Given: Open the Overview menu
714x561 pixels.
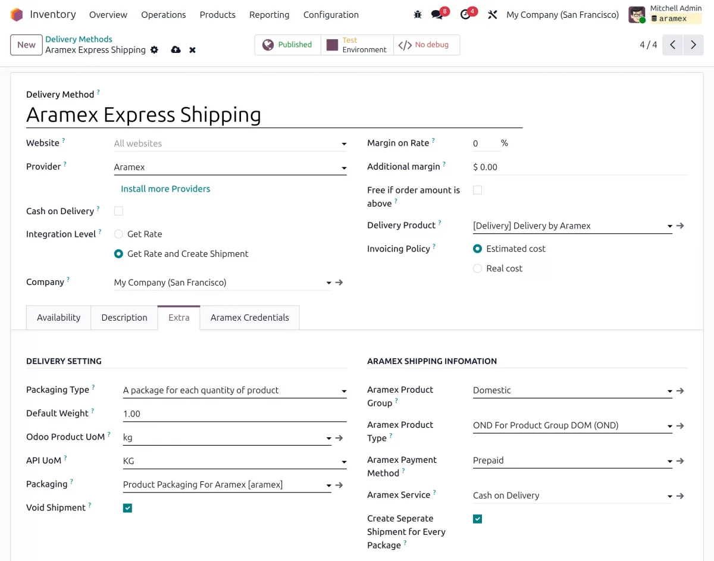Looking at the screenshot, I should pos(108,14).
